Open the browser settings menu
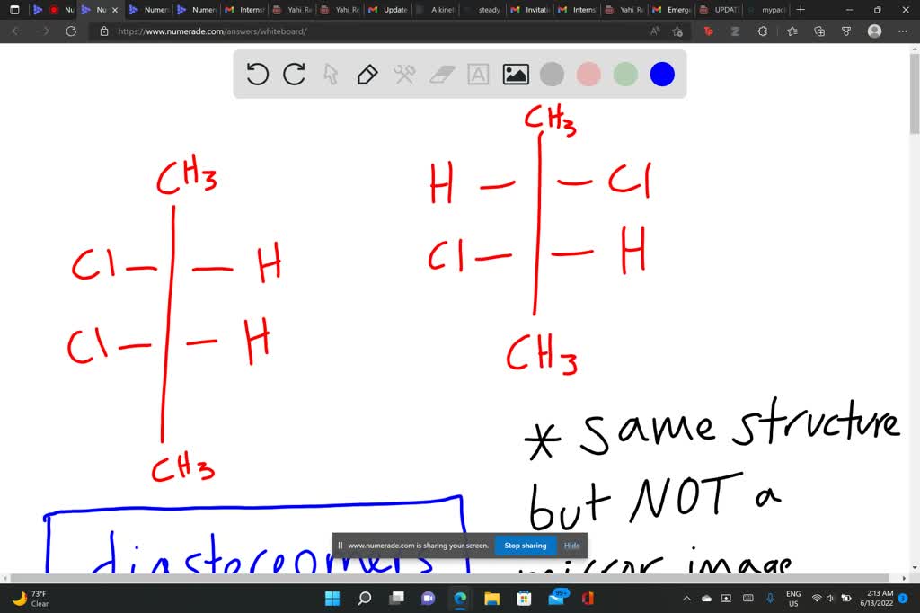 pyautogui.click(x=904, y=31)
